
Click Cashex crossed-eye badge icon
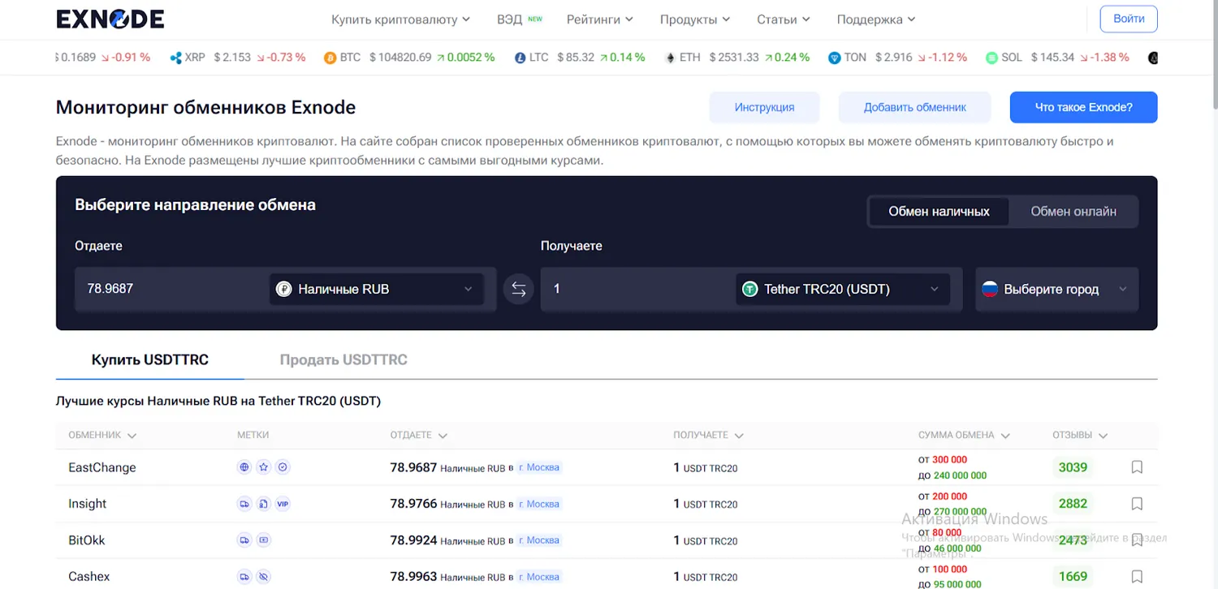[263, 577]
